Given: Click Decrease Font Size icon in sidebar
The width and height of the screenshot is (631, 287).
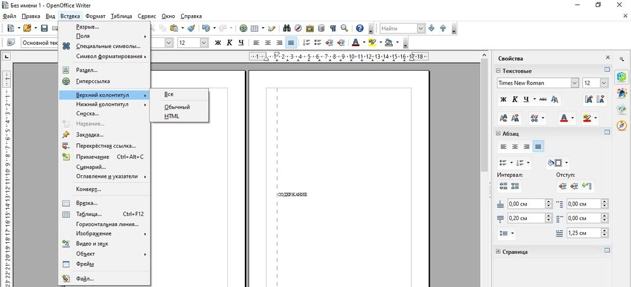Looking at the screenshot, I should point(601,99).
